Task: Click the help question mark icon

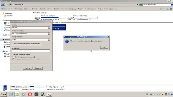Action: (171, 9)
